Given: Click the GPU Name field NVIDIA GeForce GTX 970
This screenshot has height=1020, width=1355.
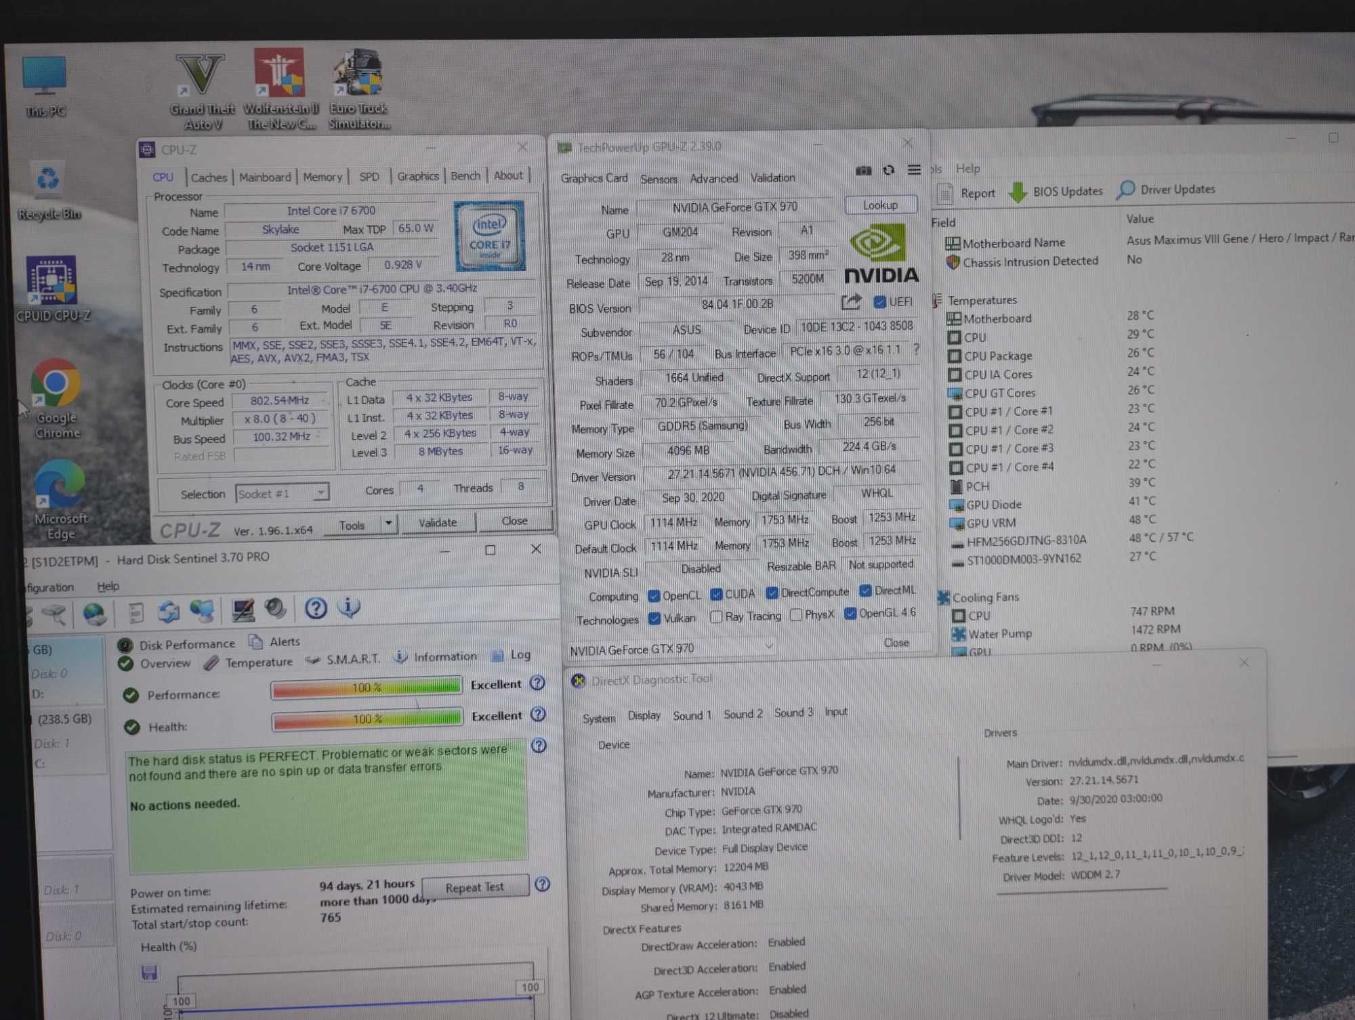Looking at the screenshot, I should click(x=735, y=207).
